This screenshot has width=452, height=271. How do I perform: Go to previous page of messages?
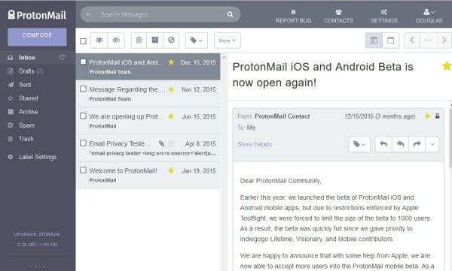pos(412,41)
